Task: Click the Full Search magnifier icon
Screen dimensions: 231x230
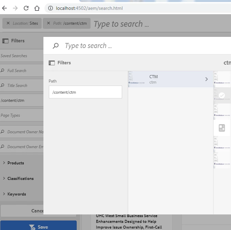Action: click(x=2, y=70)
